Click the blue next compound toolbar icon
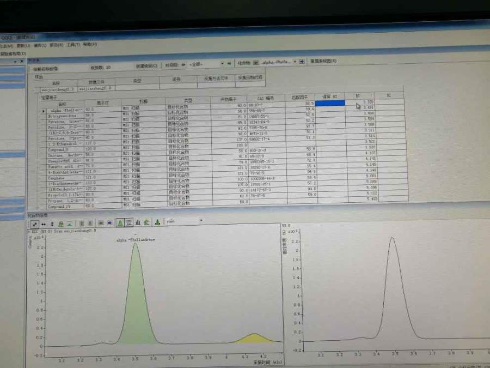Viewport: 490px width, 368px height. [109, 223]
